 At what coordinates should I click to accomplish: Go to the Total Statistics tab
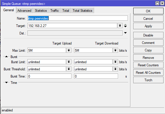pos(82,10)
